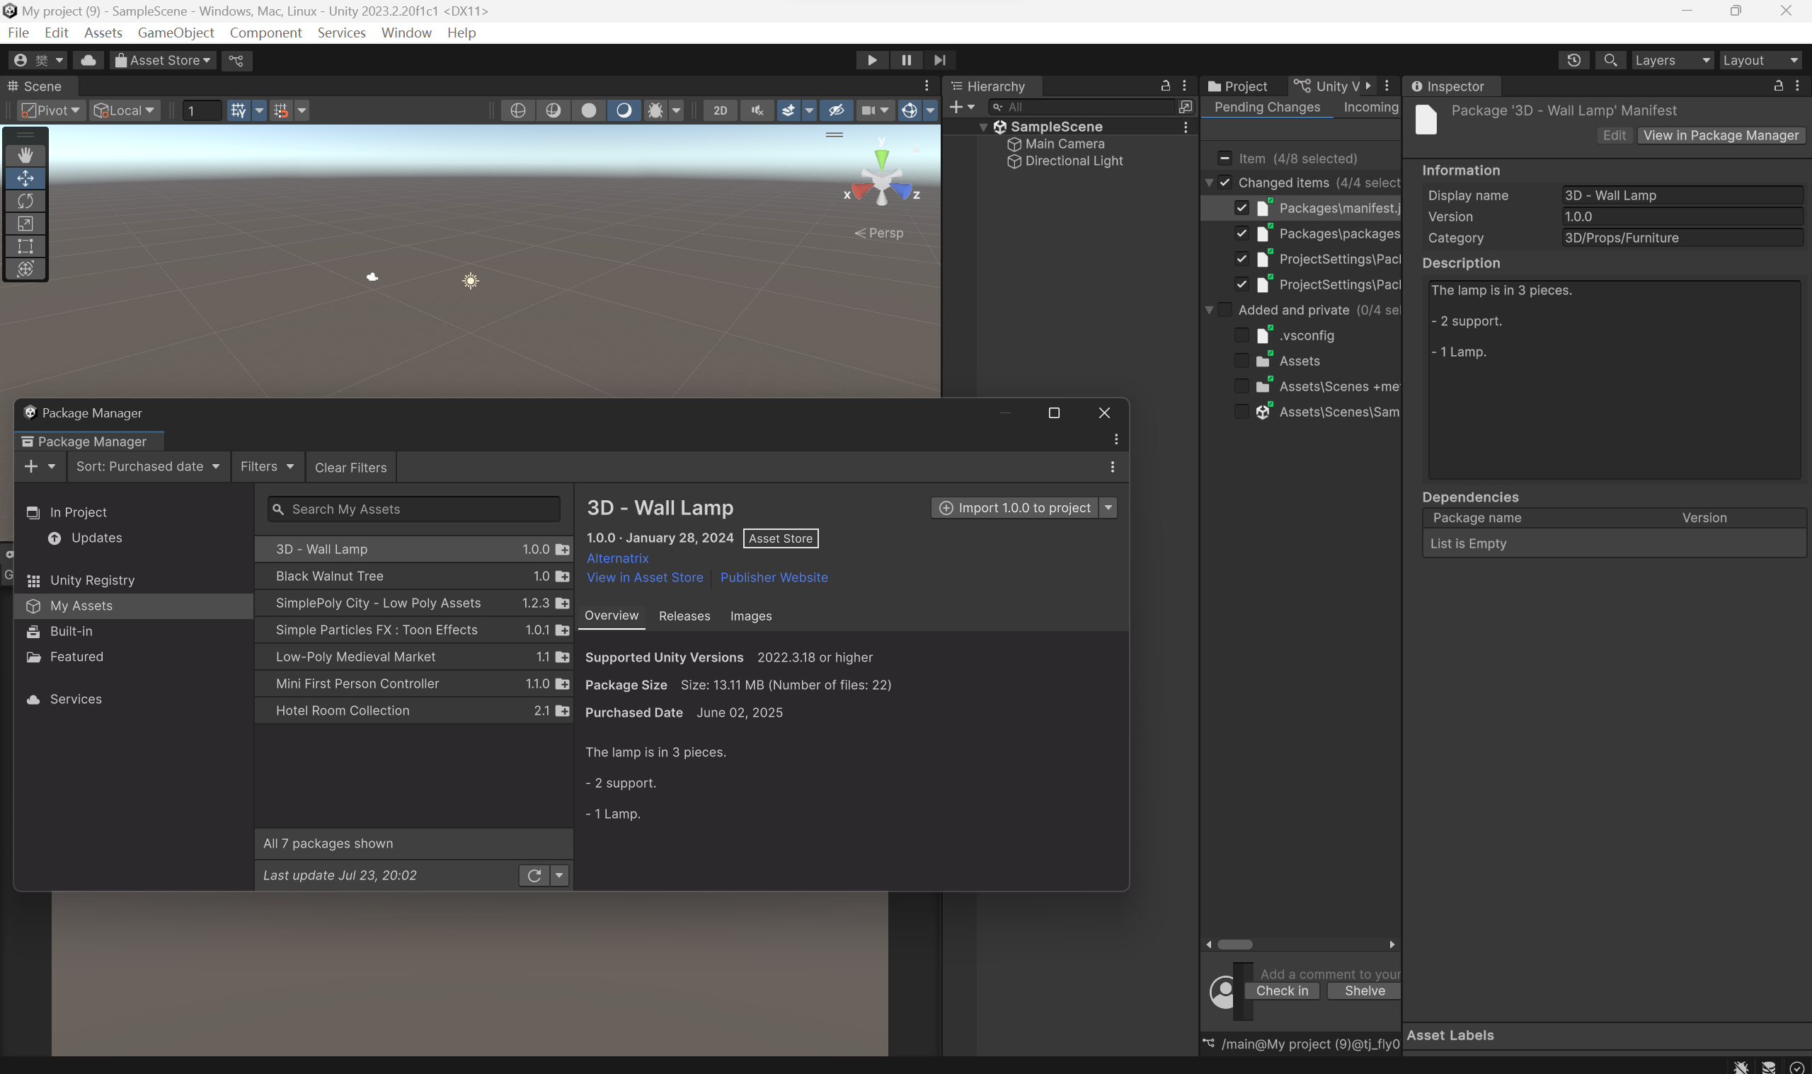Viewport: 1812px width, 1074px height.
Task: Click import icon next to Black Walnut Tree
Action: tap(563, 576)
